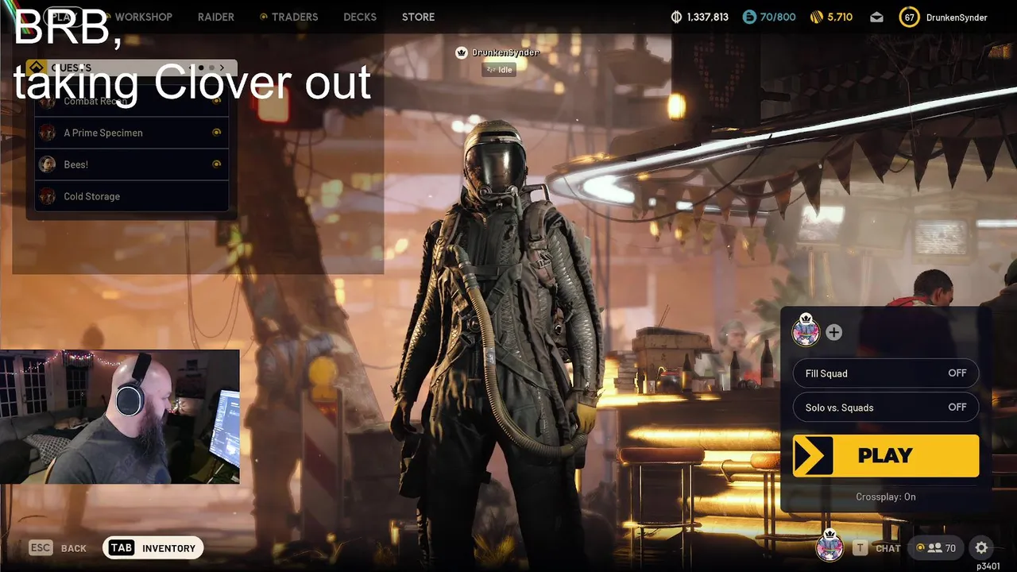Select the Bees! quest

click(x=132, y=164)
